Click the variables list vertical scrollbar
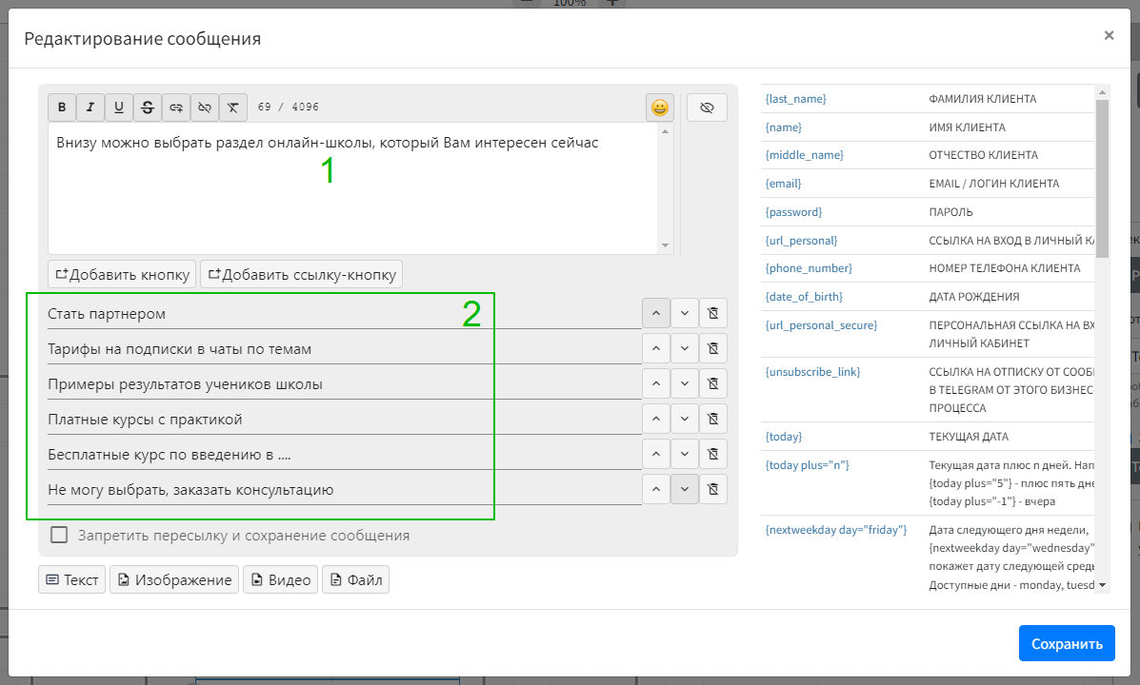The width and height of the screenshot is (1140, 685). (x=1102, y=181)
